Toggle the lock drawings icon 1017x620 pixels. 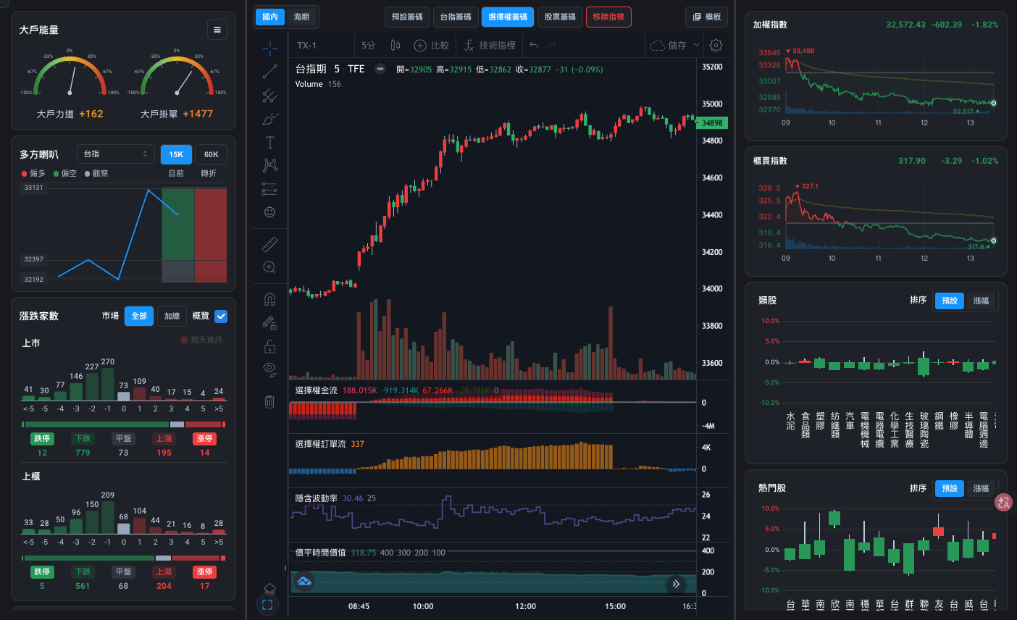coord(269,346)
